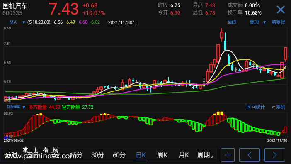Viewport: 291px width, 164px height.
Task: Click the double chevron beside 筹码
Action: tap(273, 108)
